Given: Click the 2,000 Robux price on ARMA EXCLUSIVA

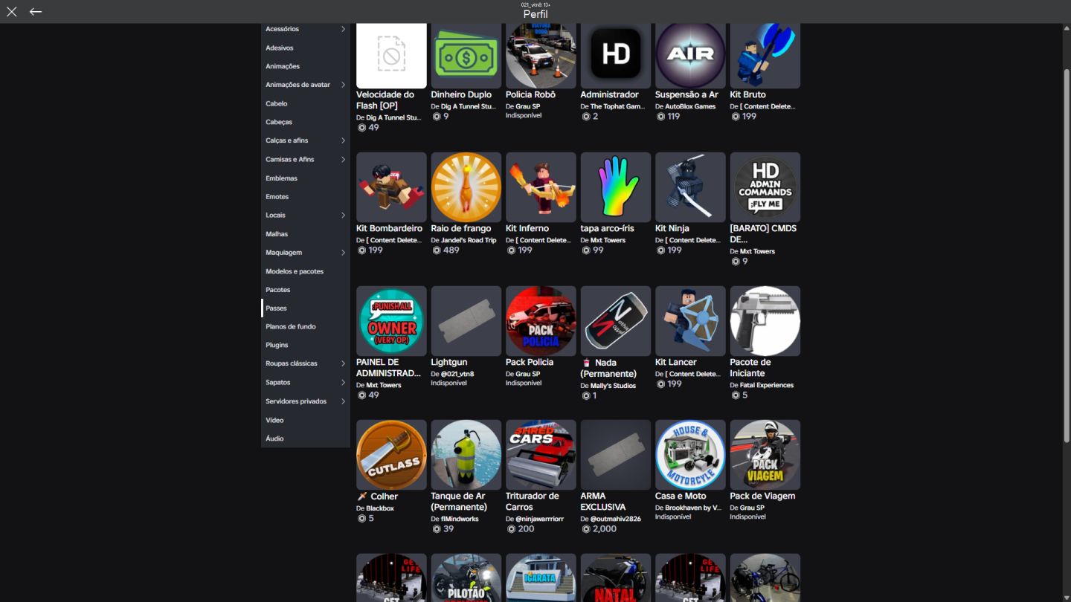Looking at the screenshot, I should click(599, 529).
